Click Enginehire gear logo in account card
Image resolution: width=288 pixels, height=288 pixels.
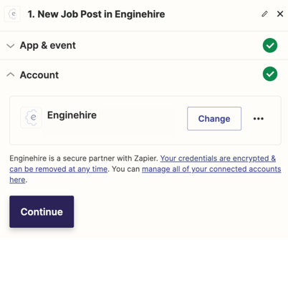pos(32,117)
